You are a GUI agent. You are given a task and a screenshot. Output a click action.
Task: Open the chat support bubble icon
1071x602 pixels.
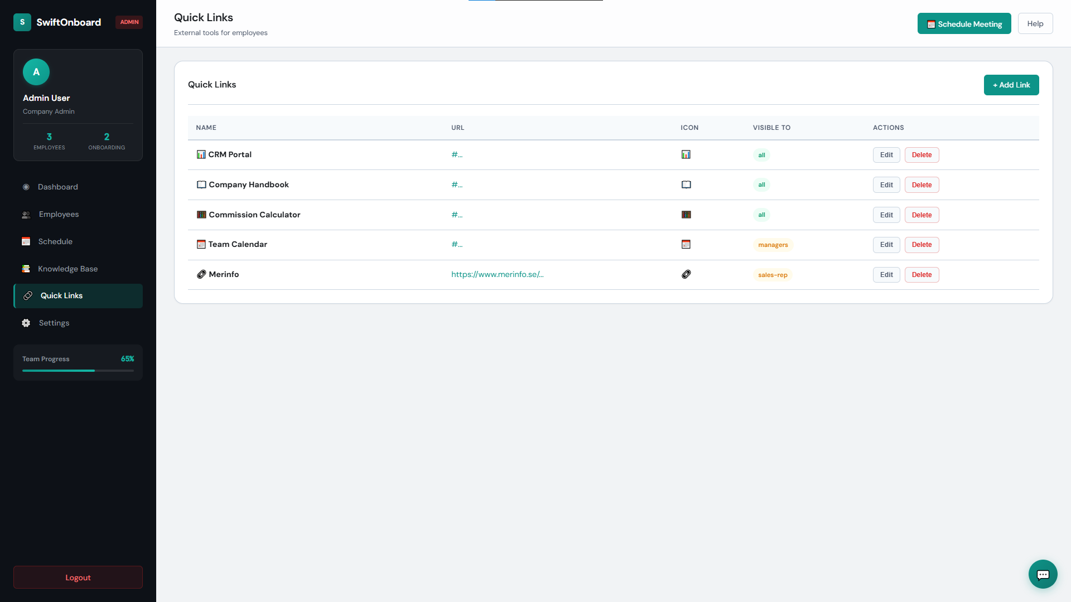(x=1043, y=574)
